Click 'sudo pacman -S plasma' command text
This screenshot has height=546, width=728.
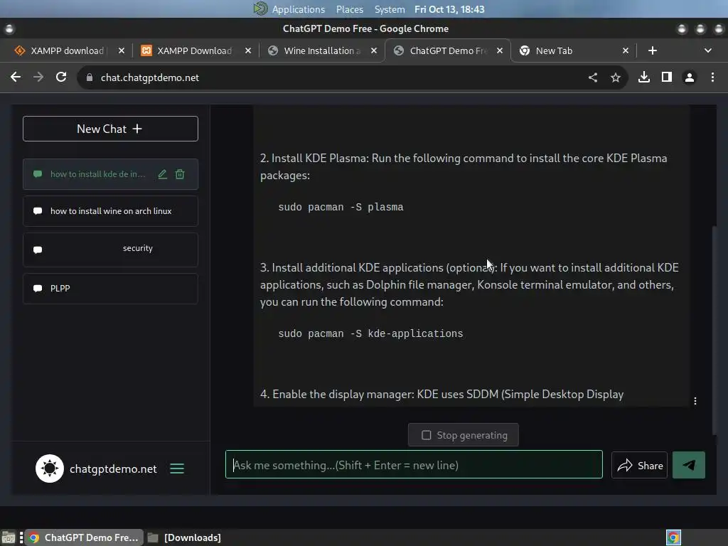click(341, 207)
